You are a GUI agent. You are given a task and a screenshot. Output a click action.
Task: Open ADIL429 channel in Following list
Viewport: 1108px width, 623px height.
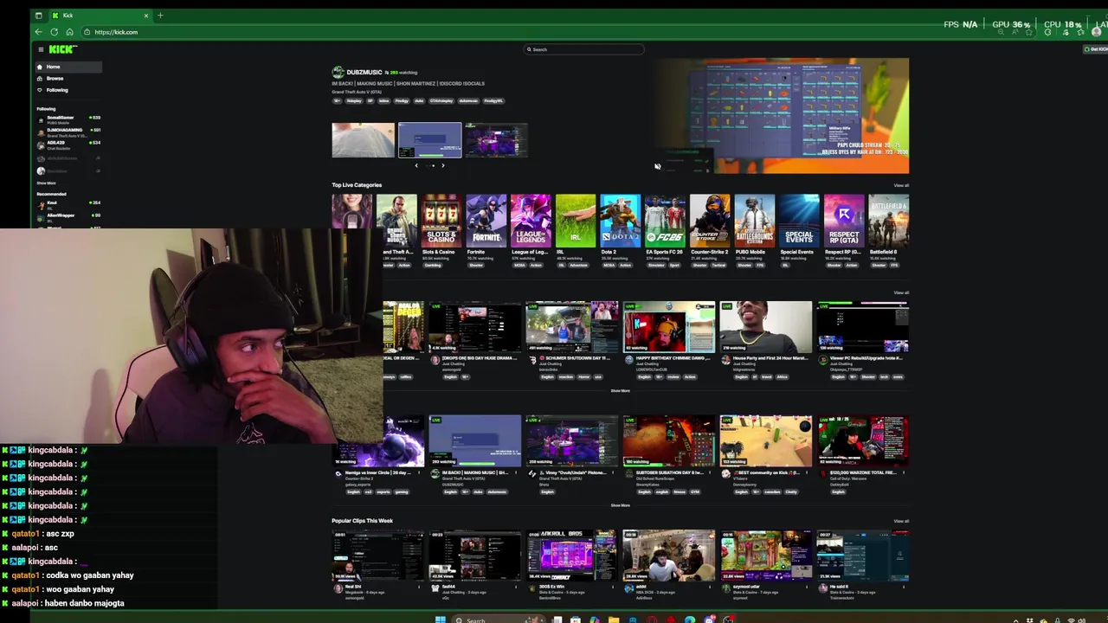pos(69,145)
